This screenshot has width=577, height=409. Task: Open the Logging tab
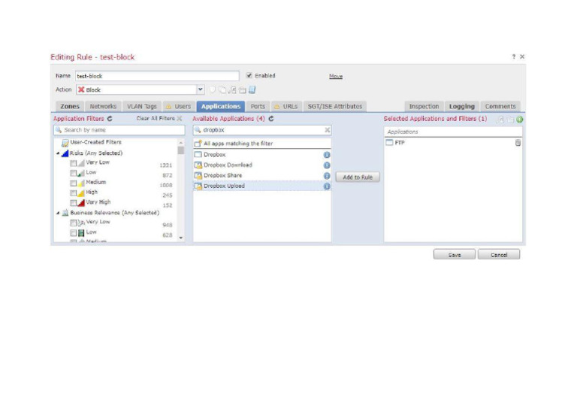click(461, 107)
